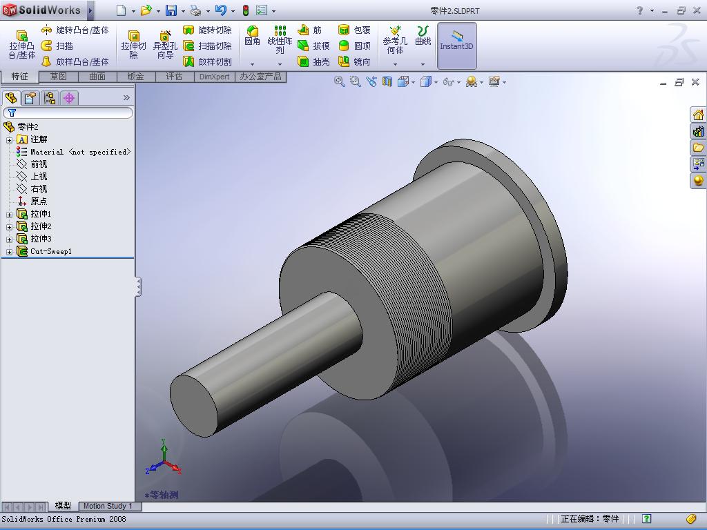The height and width of the screenshot is (530, 707).
Task: Open the Motion Study 1 tab
Action: click(x=110, y=506)
